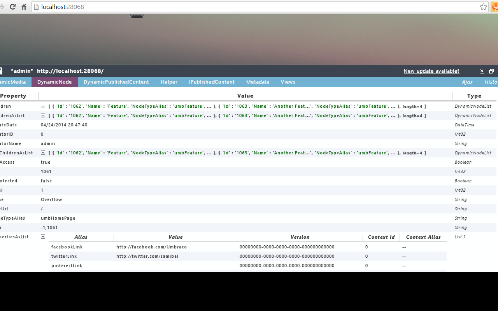
Task: Reload the page with the refresh icon
Action: [x=13, y=7]
